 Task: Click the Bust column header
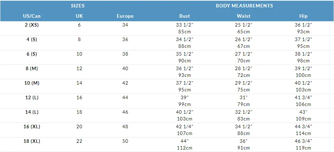click(184, 16)
